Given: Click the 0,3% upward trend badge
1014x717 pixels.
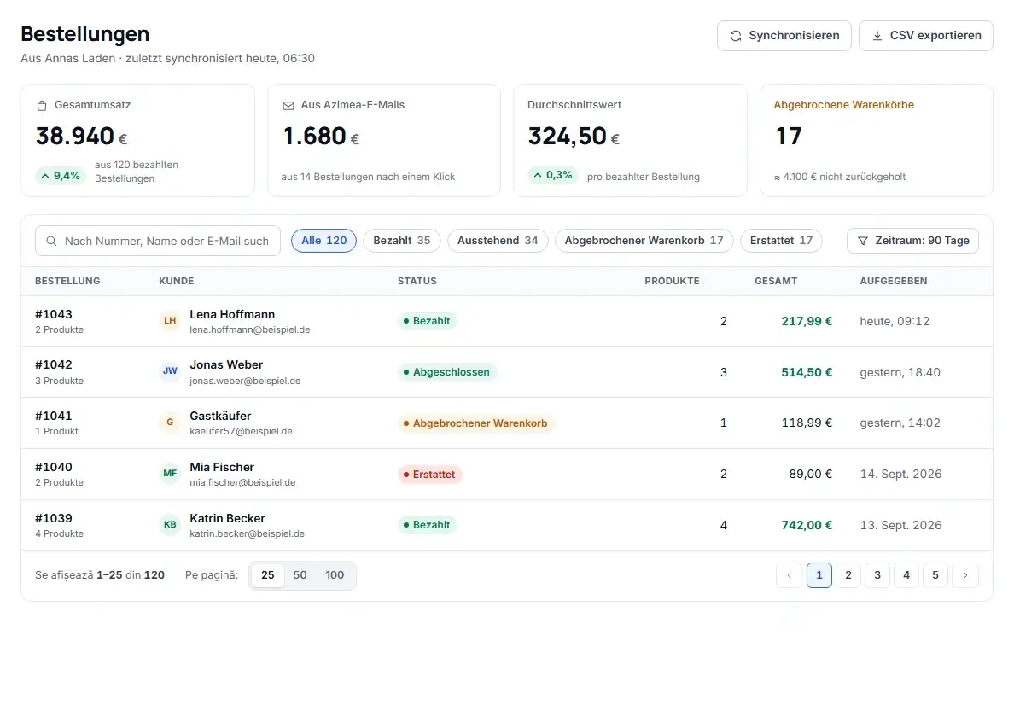Looking at the screenshot, I should pos(553,175).
